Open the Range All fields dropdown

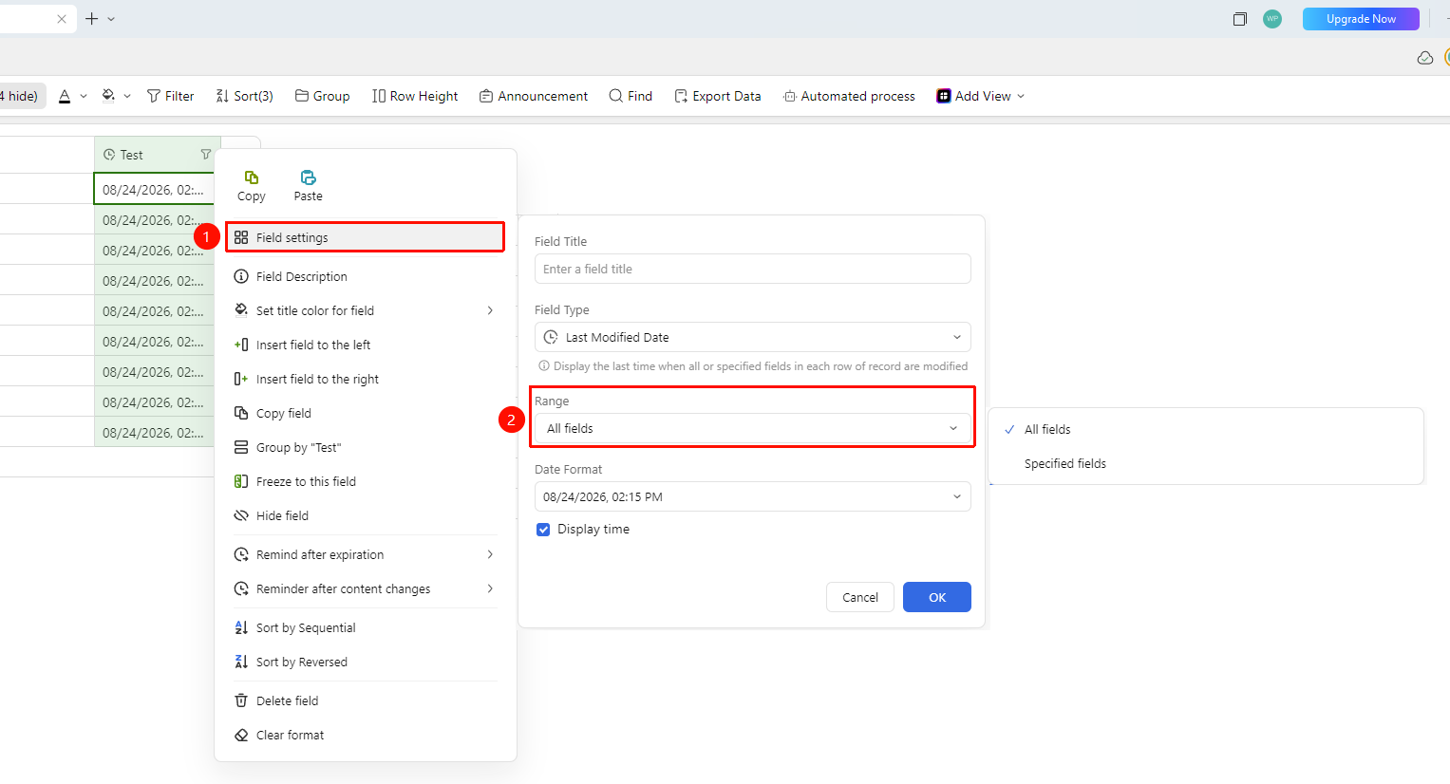click(x=753, y=428)
